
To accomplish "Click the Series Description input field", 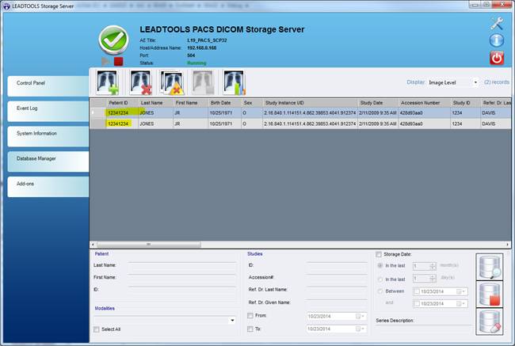I will tap(424, 329).
